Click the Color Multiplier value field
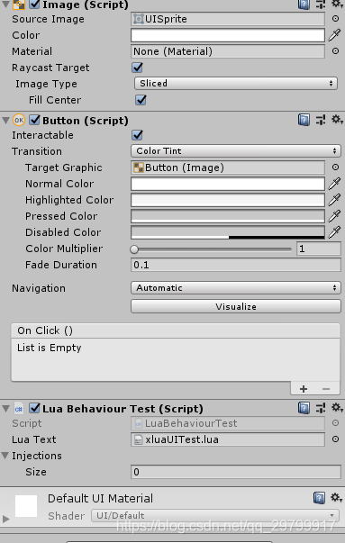Viewport: 345px width, 543px height. [x=319, y=249]
